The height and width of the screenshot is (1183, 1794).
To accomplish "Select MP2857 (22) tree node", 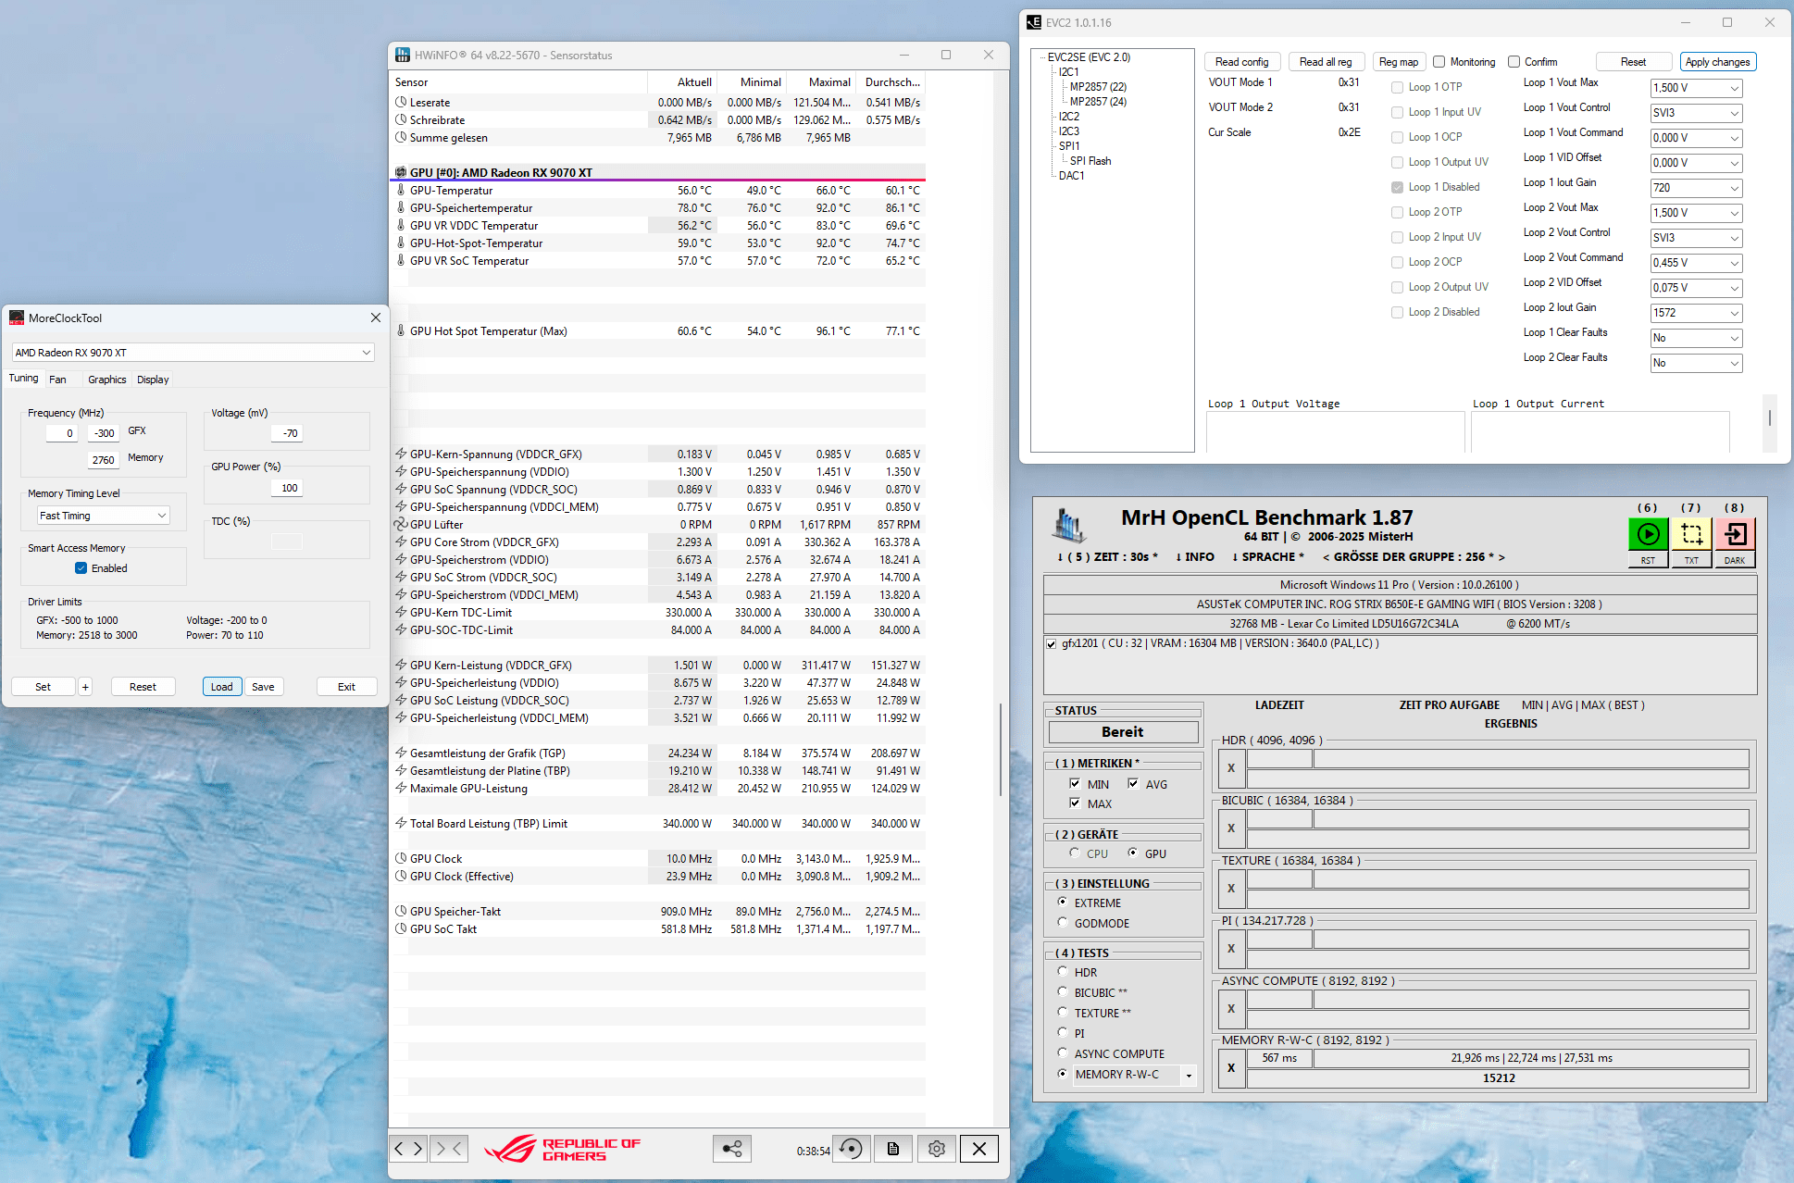I will point(1098,87).
